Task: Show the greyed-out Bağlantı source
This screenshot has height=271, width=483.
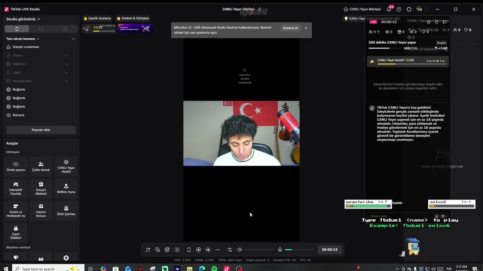Action: point(66,64)
